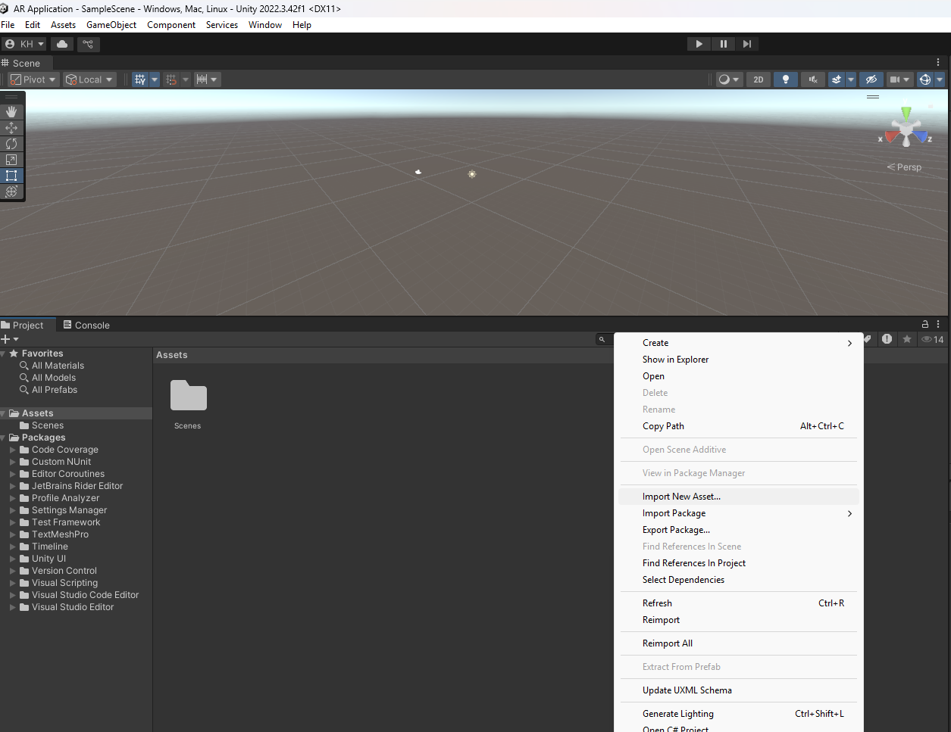Expand the Code Coverage package folder

[x=13, y=450]
